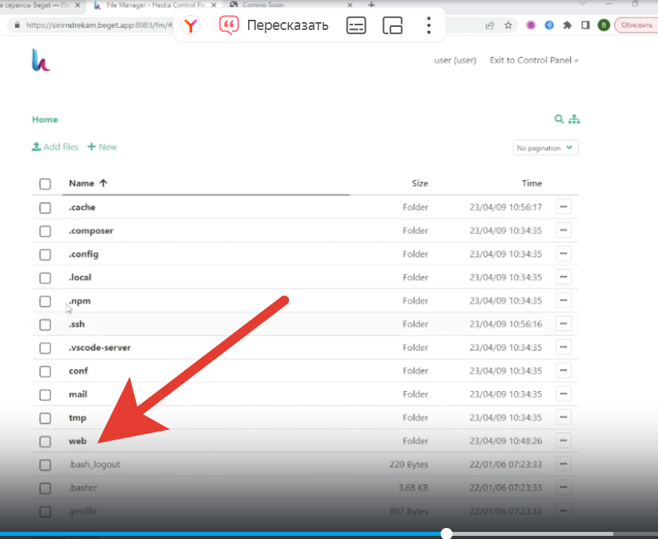Click the picture-in-picture icon in overlay

pyautogui.click(x=393, y=25)
